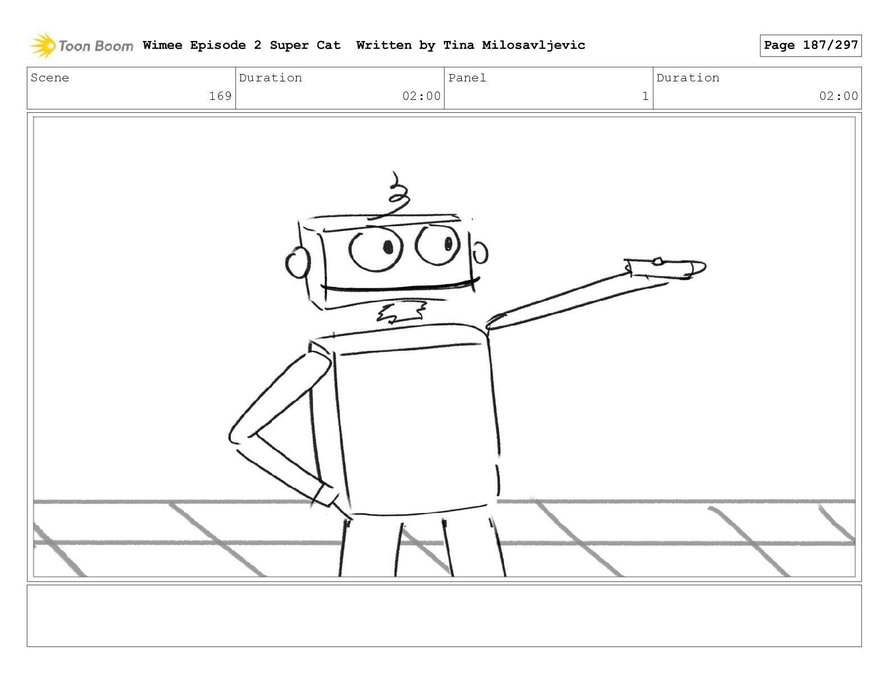Click the robot storyboard drawing panel
The width and height of the screenshot is (890, 687).
point(444,347)
